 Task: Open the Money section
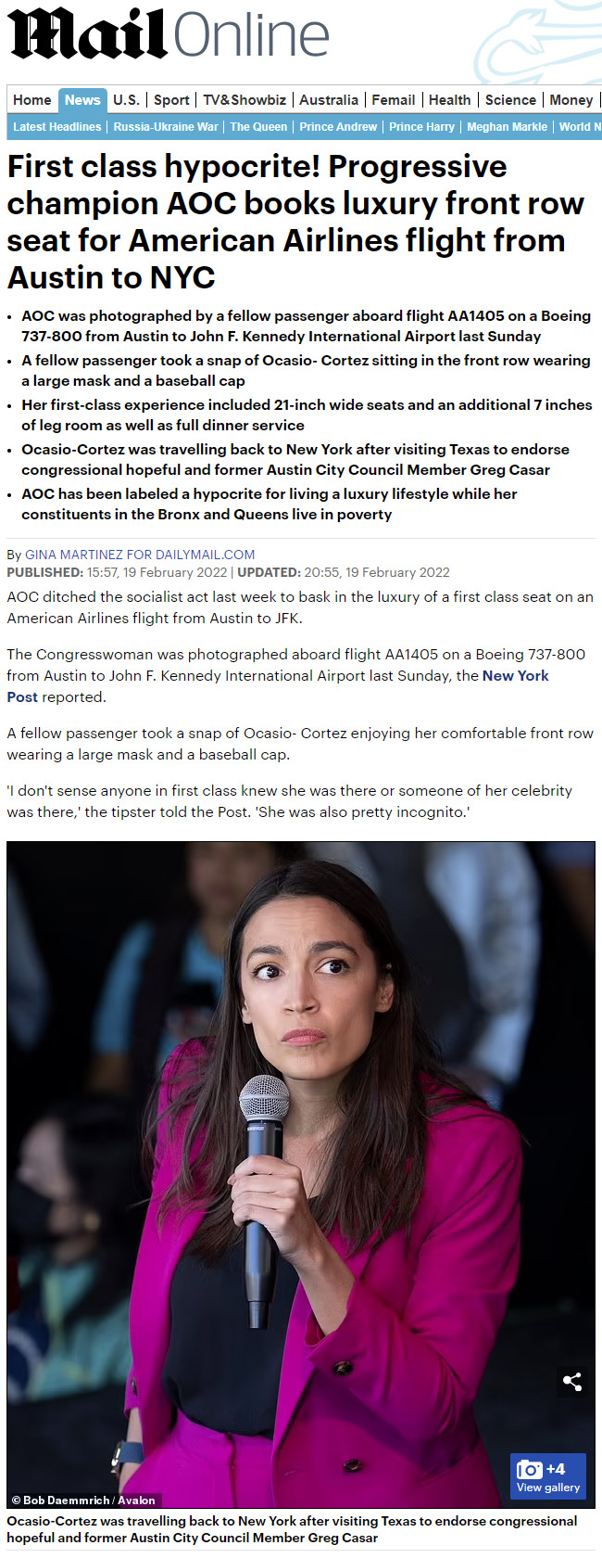pos(571,100)
